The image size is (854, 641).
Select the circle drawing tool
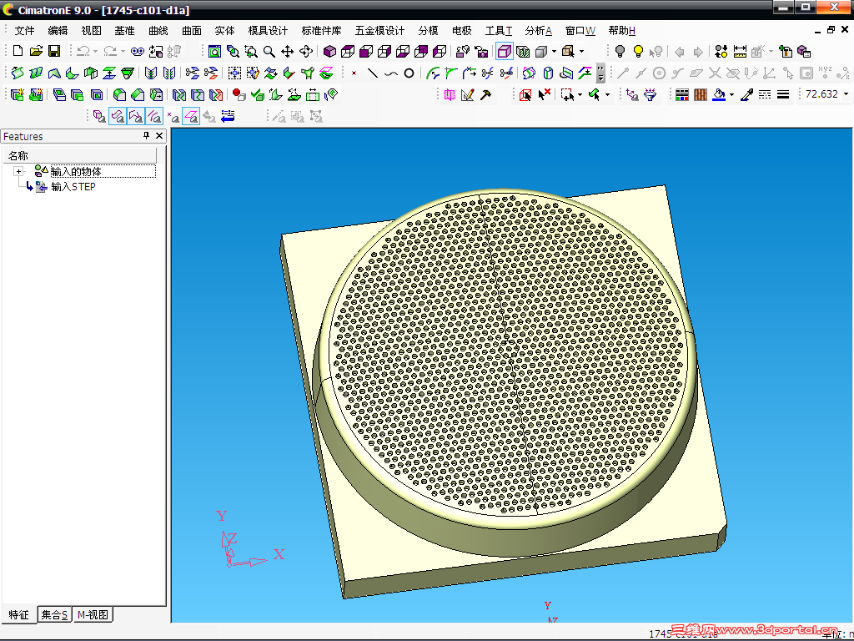click(409, 73)
